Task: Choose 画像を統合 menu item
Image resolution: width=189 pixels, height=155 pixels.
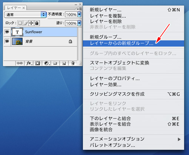Action: tap(133, 129)
